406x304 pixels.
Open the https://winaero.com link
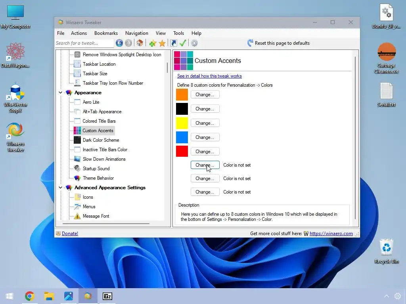[x=331, y=234]
